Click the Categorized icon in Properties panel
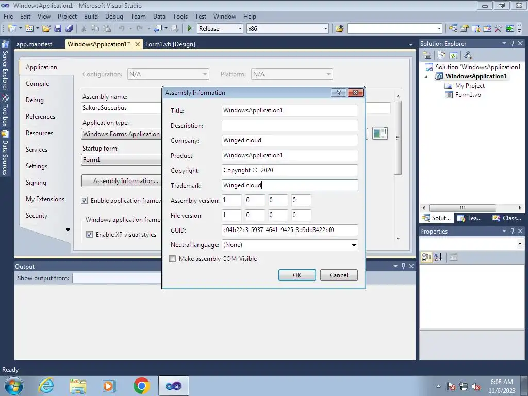This screenshot has width=528, height=396. [426, 258]
